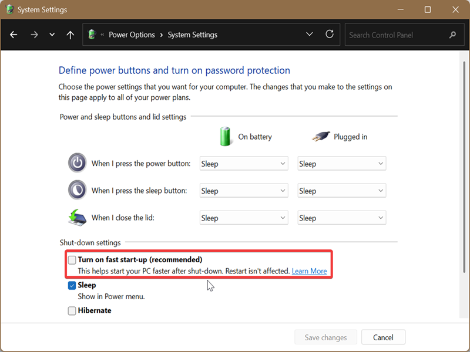Click the Save changes button
The image size is (470, 352).
click(325, 337)
